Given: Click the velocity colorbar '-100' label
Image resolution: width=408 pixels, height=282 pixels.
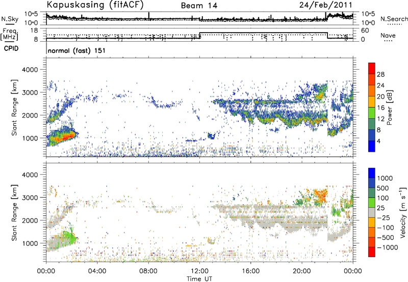Looking at the screenshot, I should 386,228.
